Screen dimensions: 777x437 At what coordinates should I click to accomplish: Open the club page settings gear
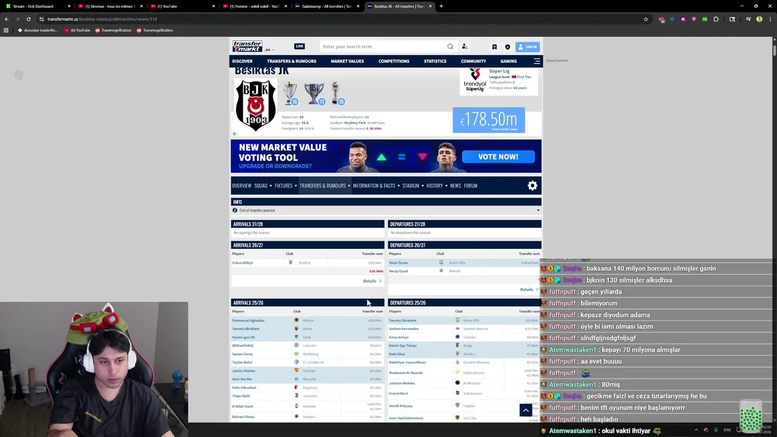532,186
